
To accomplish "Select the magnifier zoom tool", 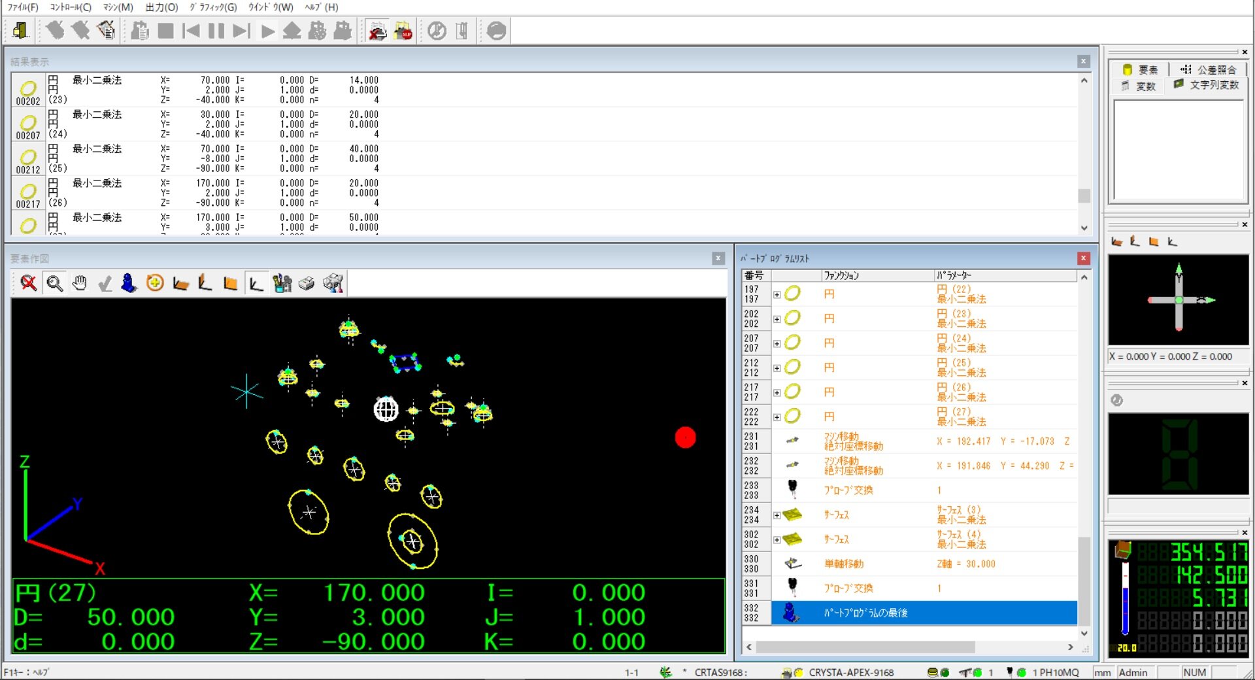I will click(54, 283).
